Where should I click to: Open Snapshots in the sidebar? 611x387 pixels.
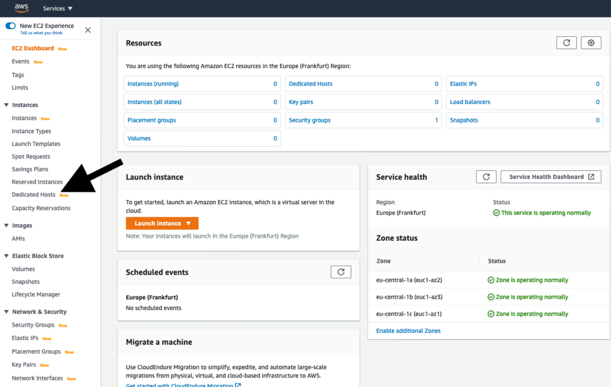[x=26, y=282]
